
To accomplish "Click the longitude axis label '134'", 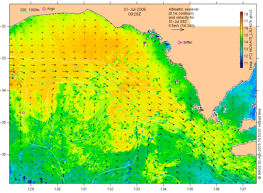I will [163, 189].
